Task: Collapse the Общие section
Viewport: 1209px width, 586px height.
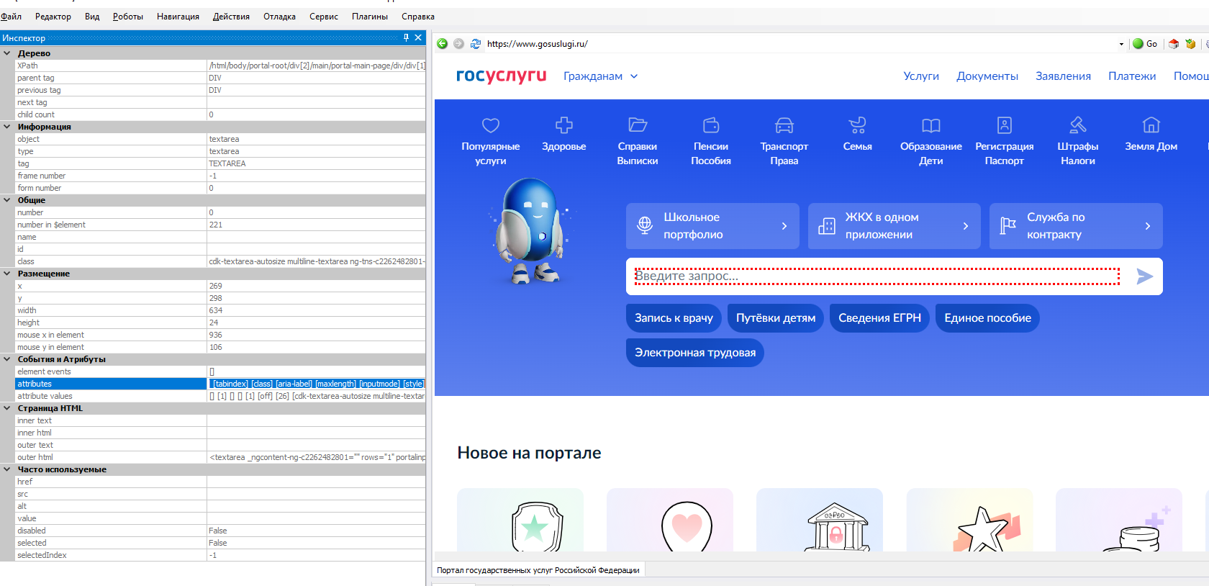Action: tap(7, 200)
